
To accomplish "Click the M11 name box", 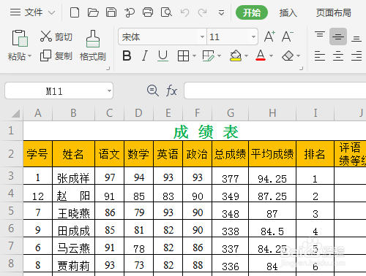I will coord(54,91).
